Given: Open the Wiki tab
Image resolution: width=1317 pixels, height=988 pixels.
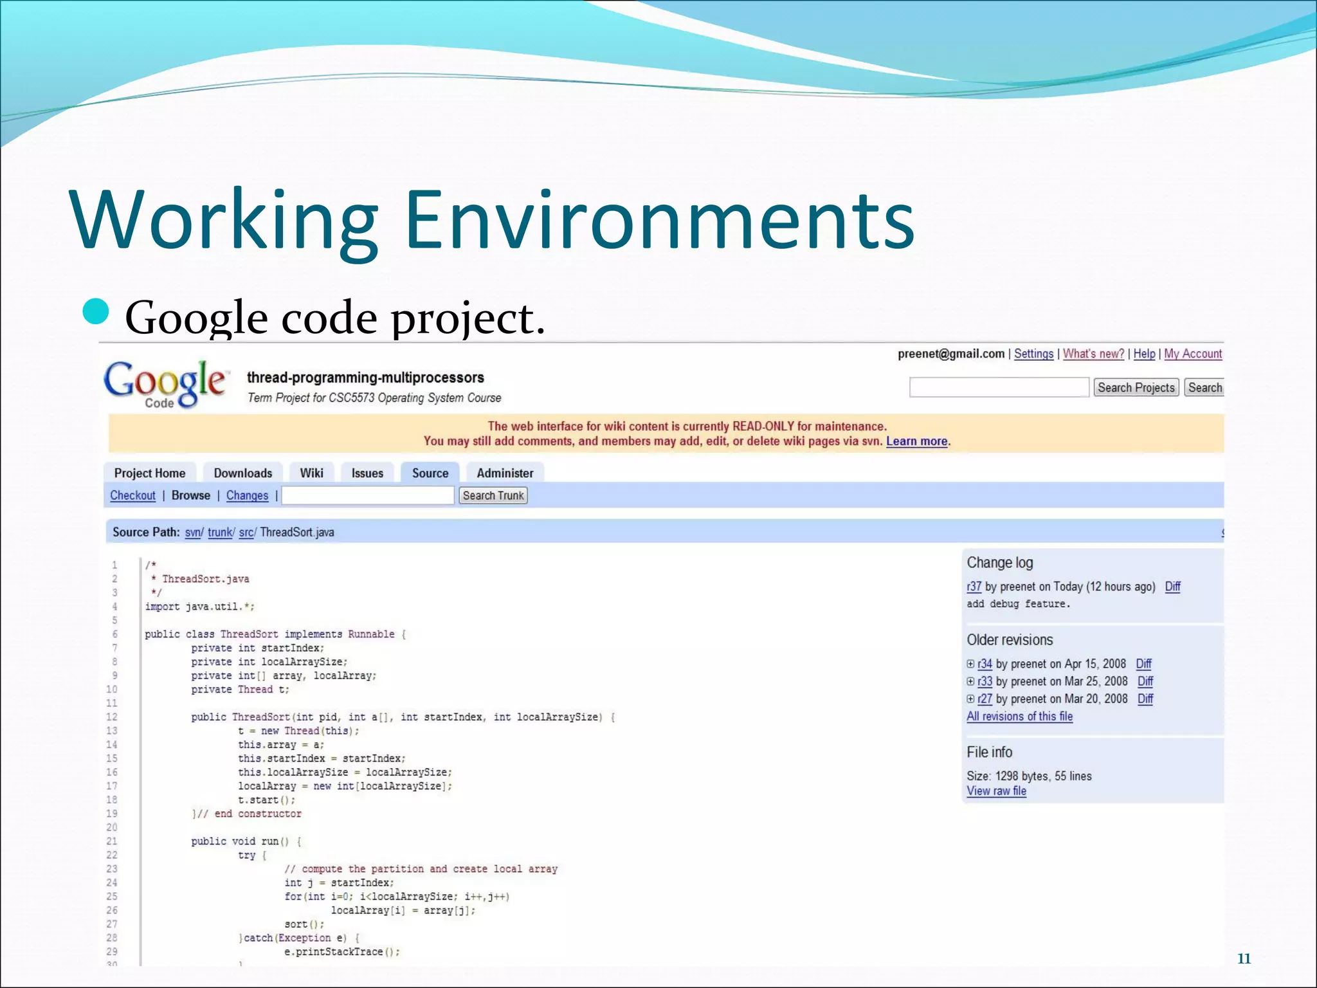Looking at the screenshot, I should (311, 473).
